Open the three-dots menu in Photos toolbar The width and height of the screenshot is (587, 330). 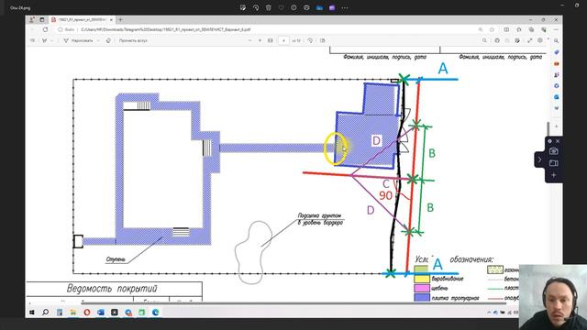click(x=345, y=7)
